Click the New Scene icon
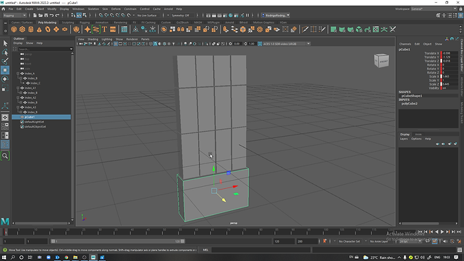Screen dimensions: 464x261 coord(35,15)
